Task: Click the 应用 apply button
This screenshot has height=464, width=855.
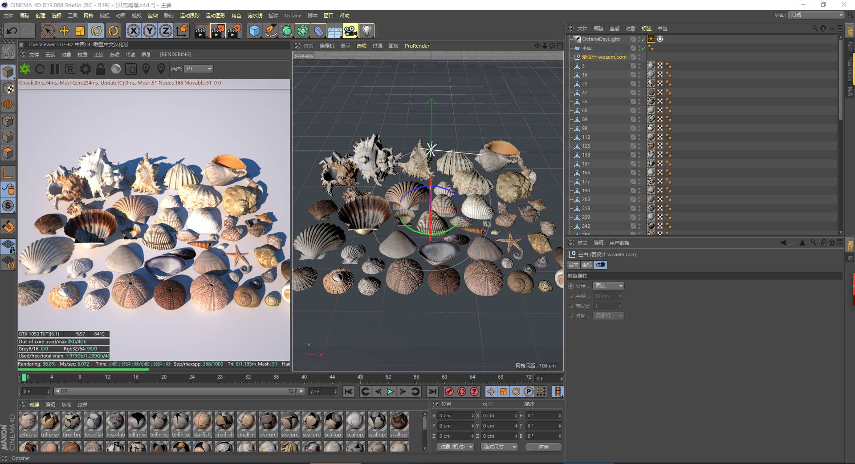Action: click(544, 447)
